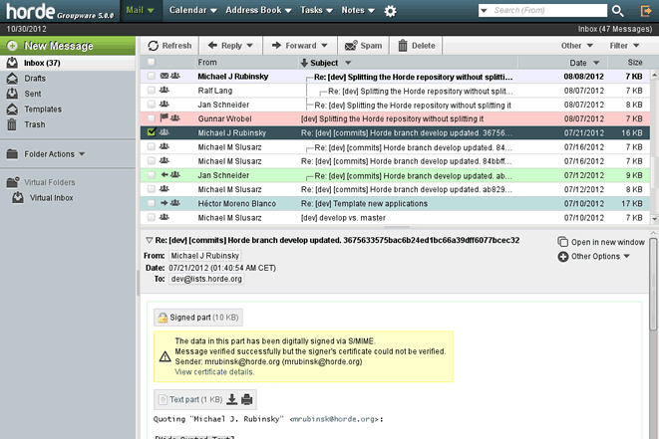Open the Calendar menu
The height and width of the screenshot is (439, 659).
[192, 10]
